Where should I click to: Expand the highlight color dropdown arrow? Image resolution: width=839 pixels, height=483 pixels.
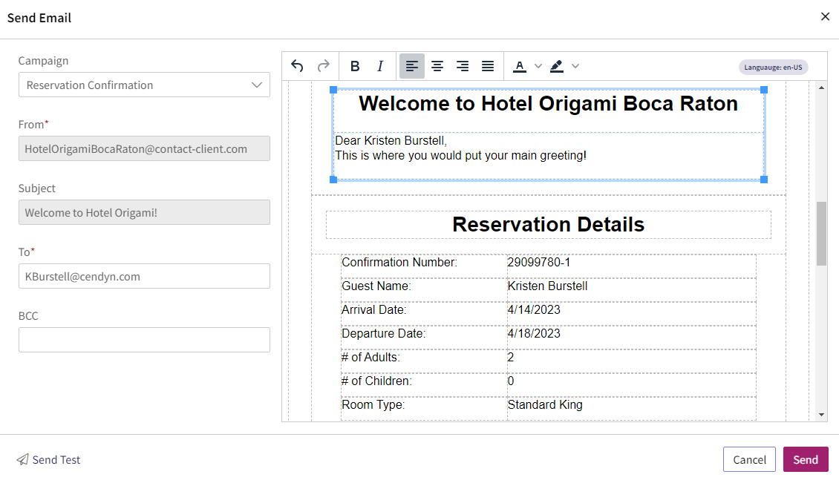[x=575, y=66]
